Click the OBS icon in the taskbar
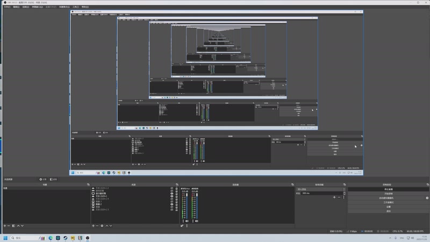 [x=88, y=238]
